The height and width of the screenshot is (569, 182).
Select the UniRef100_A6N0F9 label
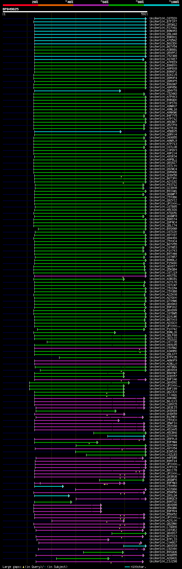click(x=163, y=361)
